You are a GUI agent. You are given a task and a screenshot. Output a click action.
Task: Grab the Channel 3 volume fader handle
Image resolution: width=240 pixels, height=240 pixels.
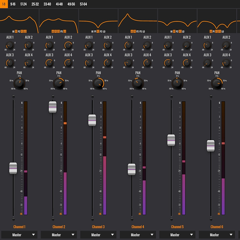tap(92, 120)
